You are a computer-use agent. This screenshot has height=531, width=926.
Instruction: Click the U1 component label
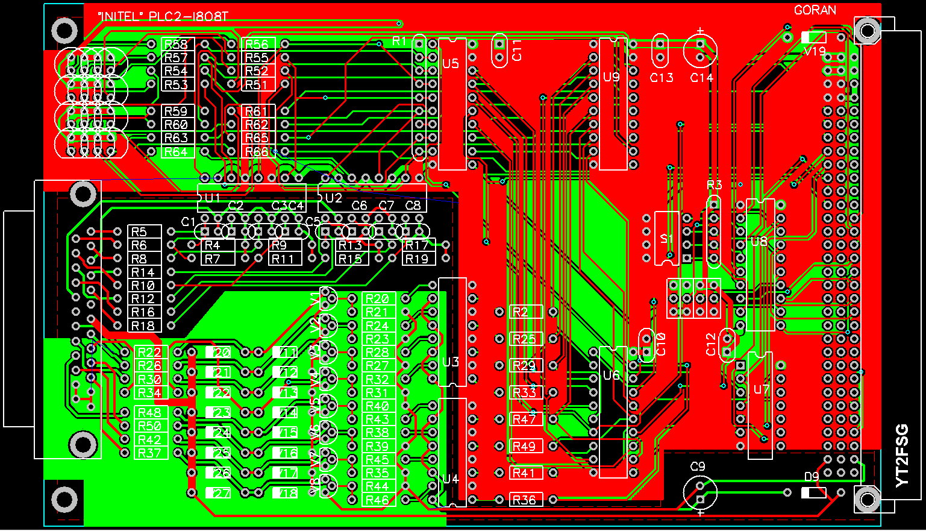[213, 198]
